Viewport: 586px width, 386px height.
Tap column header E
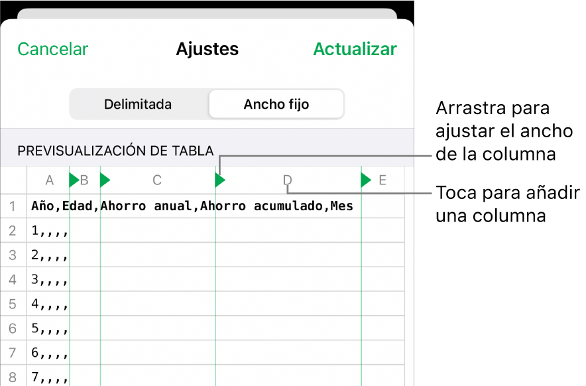[x=382, y=180]
